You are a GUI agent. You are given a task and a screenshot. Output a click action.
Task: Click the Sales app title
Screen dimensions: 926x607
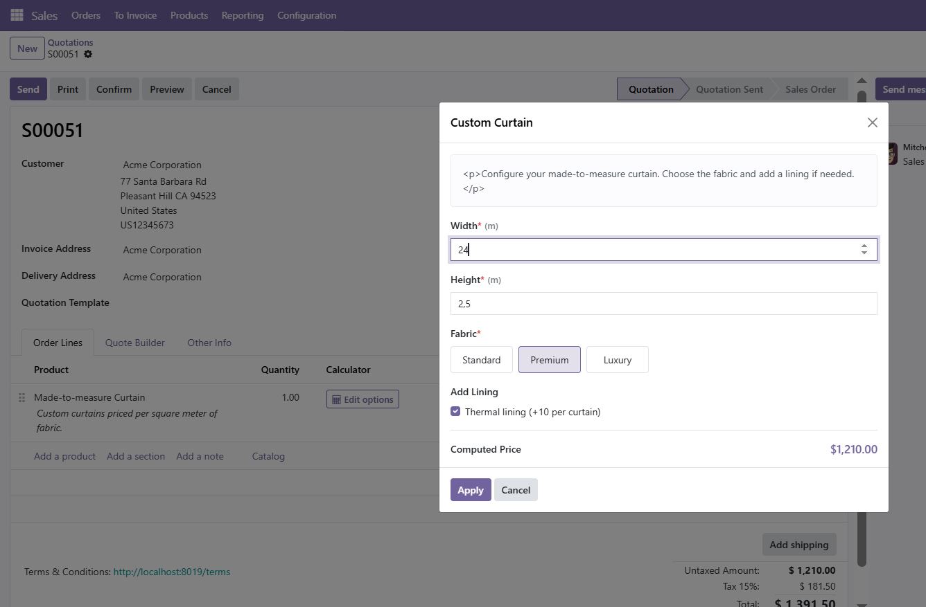point(44,15)
